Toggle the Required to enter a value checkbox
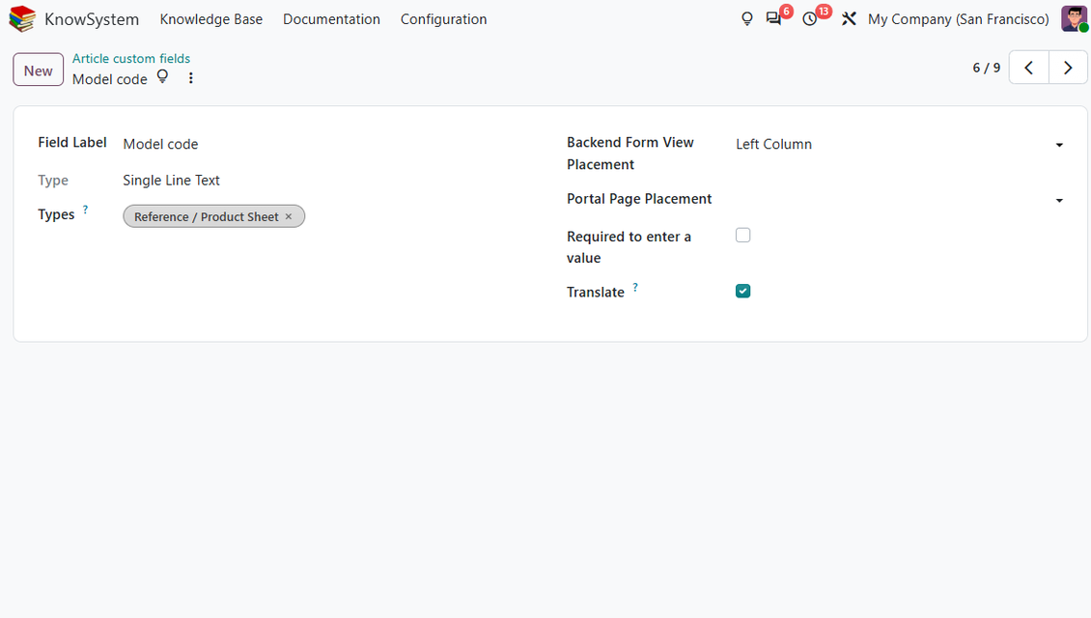Screen dimensions: 1091x618 (743, 236)
